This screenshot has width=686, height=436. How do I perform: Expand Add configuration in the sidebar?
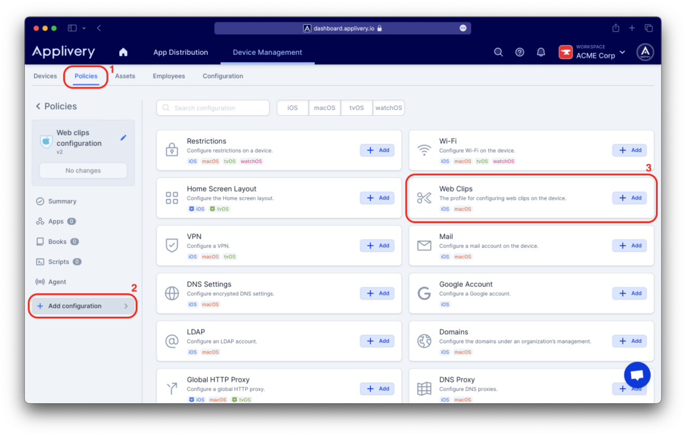click(82, 305)
